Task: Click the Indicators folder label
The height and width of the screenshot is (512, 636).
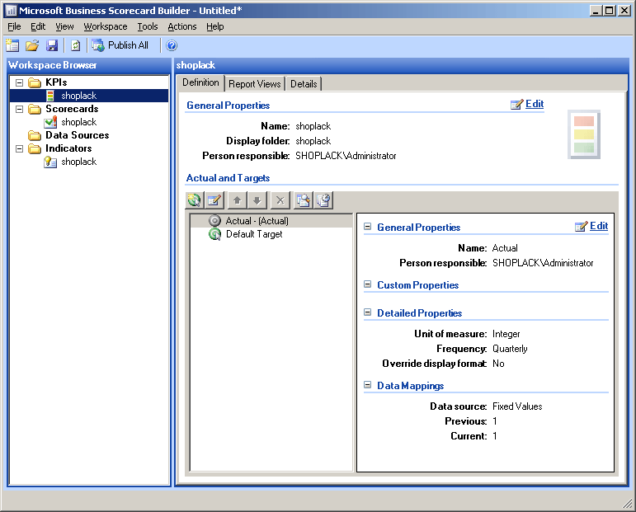Action: [68, 148]
